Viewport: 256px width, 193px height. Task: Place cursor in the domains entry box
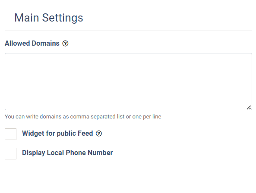click(128, 81)
